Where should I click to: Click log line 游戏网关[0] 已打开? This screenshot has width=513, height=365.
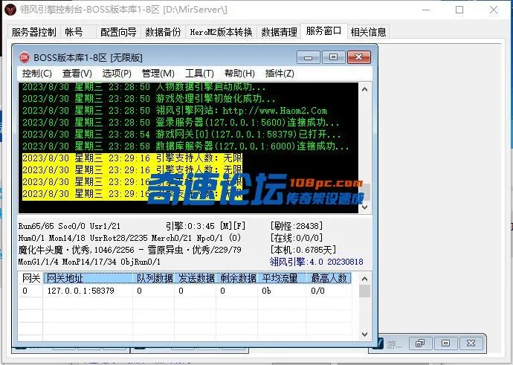(181, 134)
